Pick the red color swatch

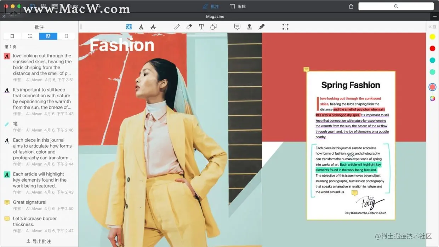click(x=432, y=48)
